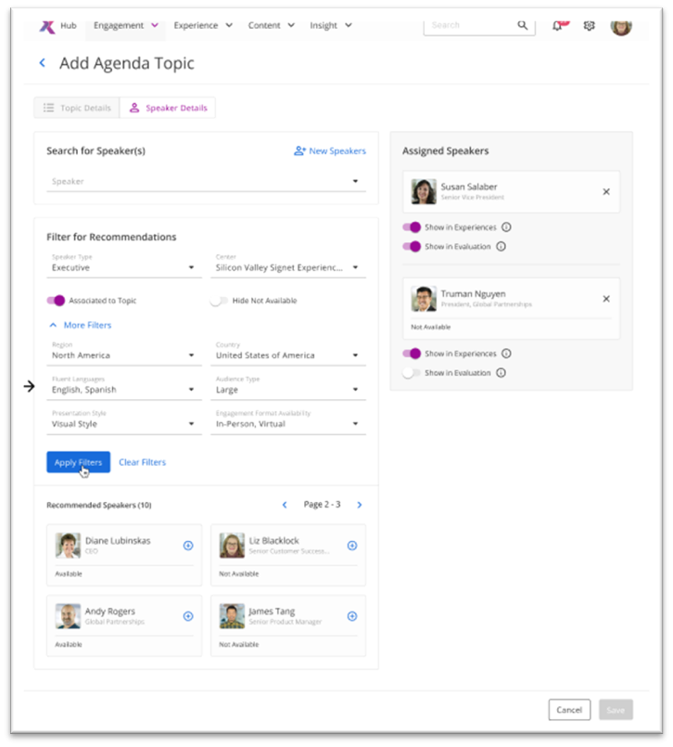Click the Apply Filters button
This screenshot has height=747, width=673.
point(78,462)
